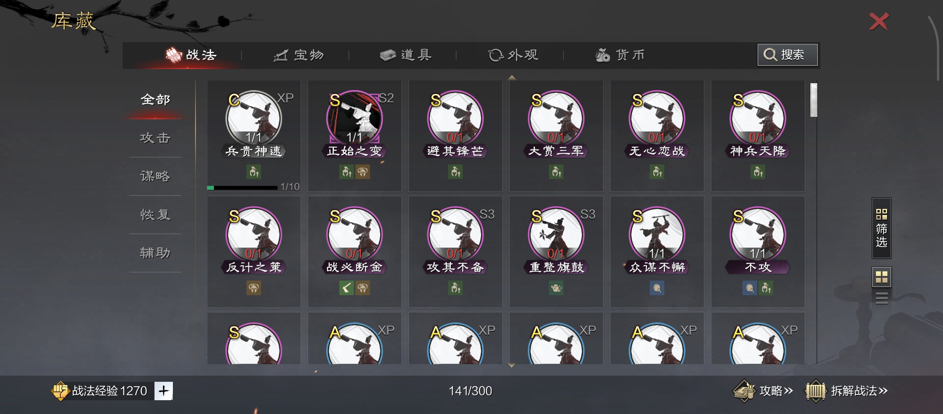Switch to list view layout
This screenshot has height=414, width=943.
[x=881, y=298]
